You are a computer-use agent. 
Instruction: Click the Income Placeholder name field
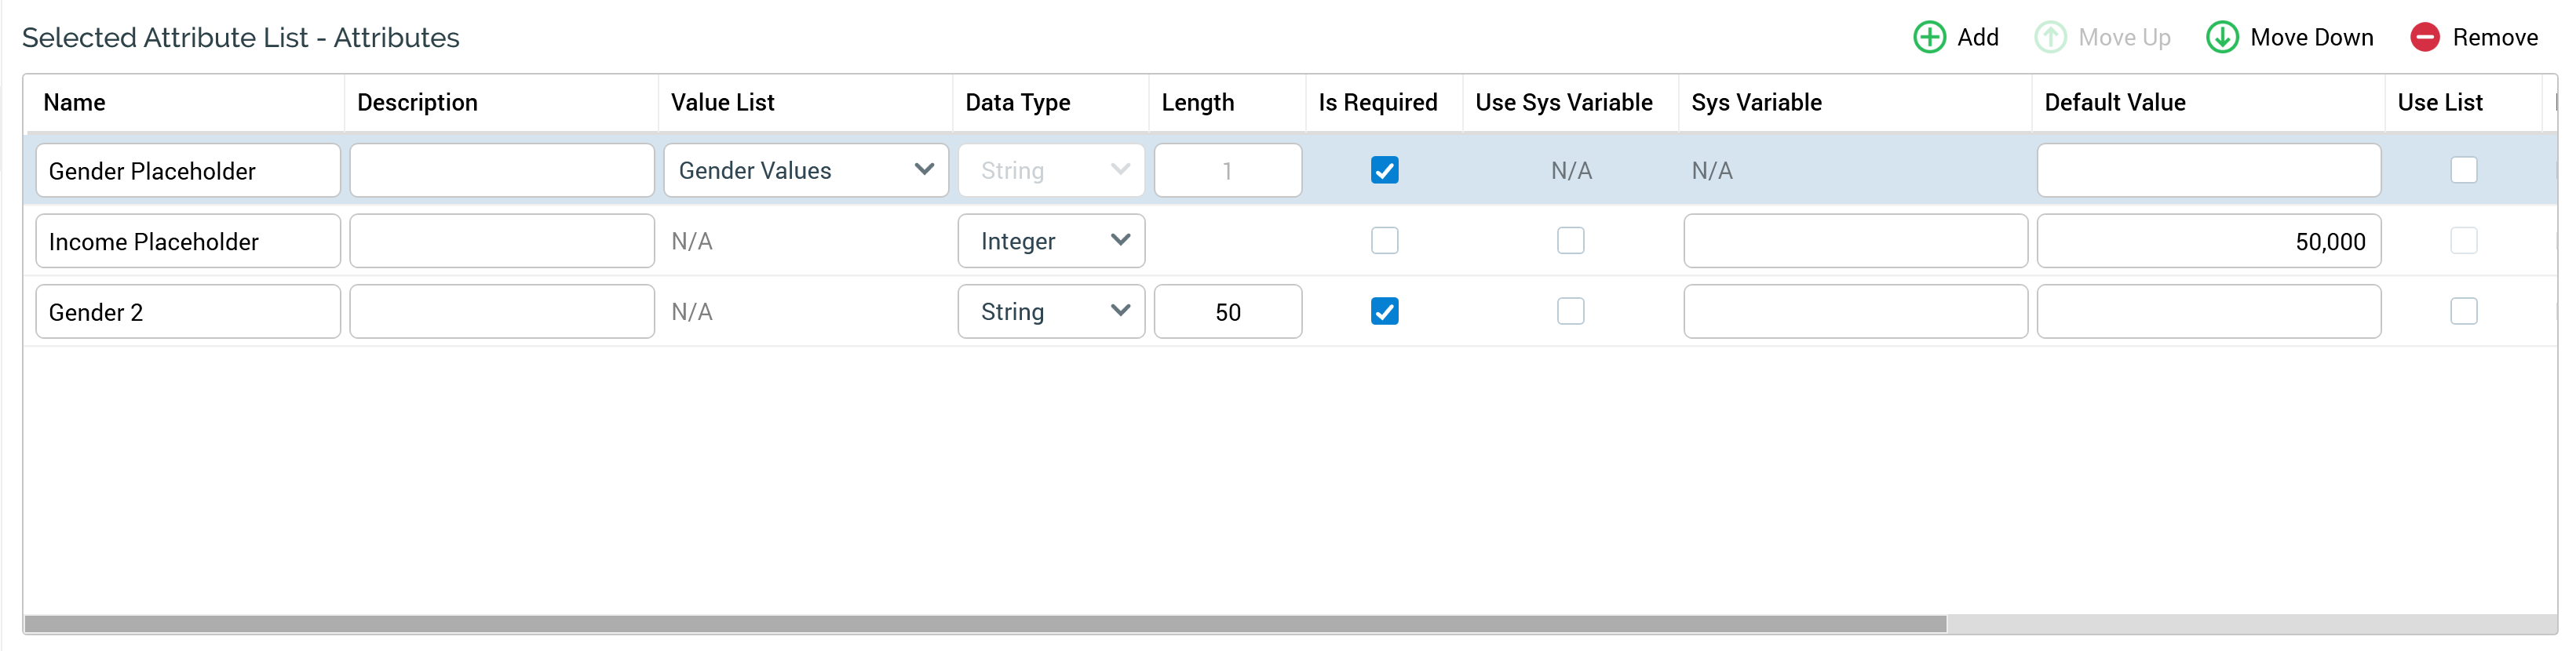pyautogui.click(x=187, y=241)
